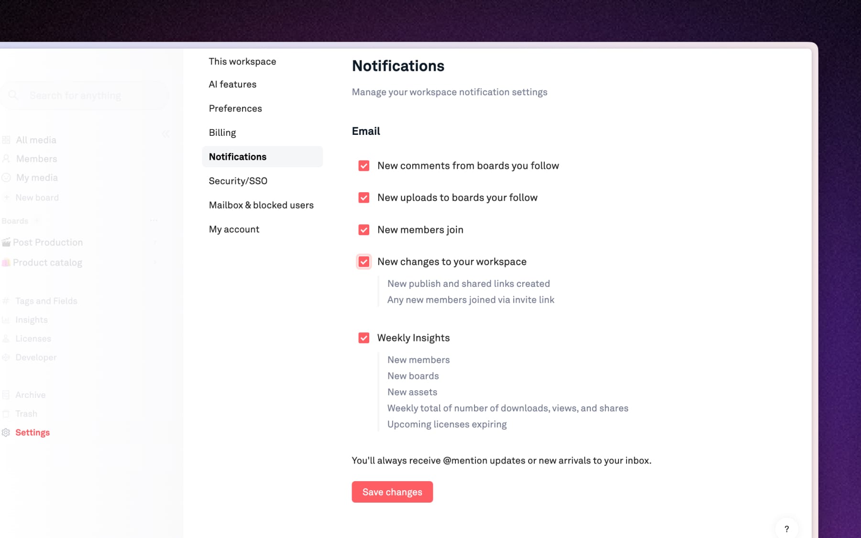861x538 pixels.
Task: Click the Settings gear icon in sidebar
Action: 6,432
